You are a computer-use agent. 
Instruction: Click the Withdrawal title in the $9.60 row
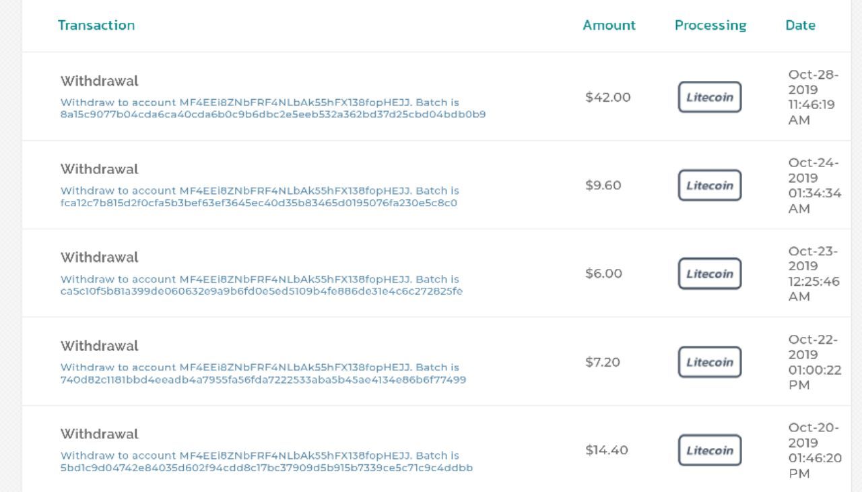tap(99, 169)
